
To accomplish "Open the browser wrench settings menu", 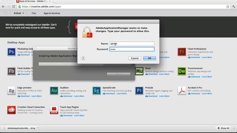I will click(x=234, y=7).
